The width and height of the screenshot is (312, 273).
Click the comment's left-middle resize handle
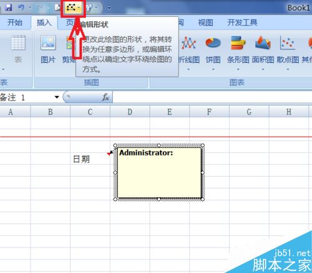coord(115,172)
